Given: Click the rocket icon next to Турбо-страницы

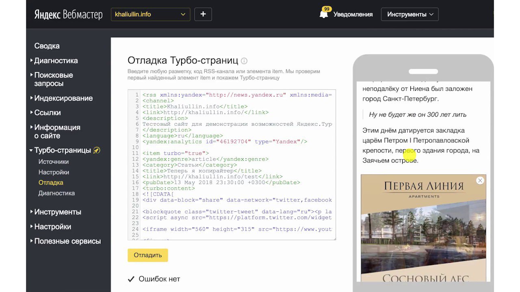Looking at the screenshot, I should coord(97,150).
